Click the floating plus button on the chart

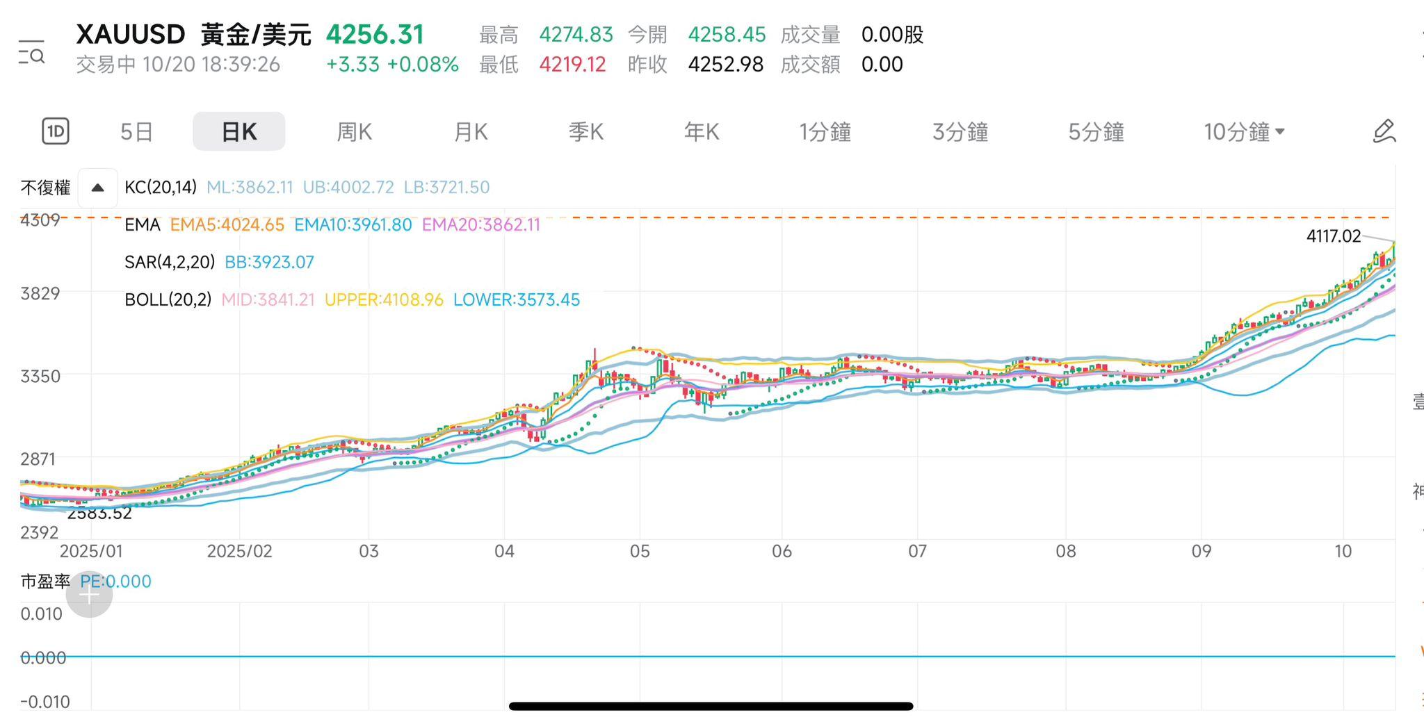click(90, 595)
